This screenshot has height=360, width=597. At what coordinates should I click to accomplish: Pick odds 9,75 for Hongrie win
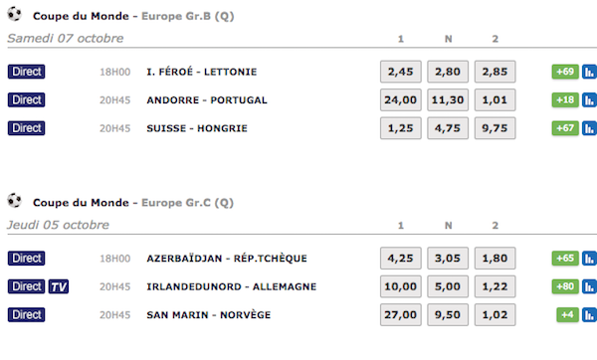(495, 128)
